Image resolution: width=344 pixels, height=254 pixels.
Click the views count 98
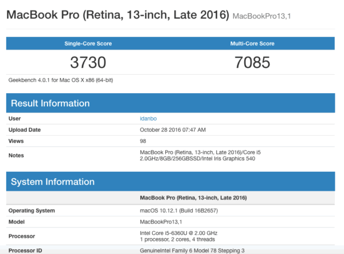tap(143, 141)
